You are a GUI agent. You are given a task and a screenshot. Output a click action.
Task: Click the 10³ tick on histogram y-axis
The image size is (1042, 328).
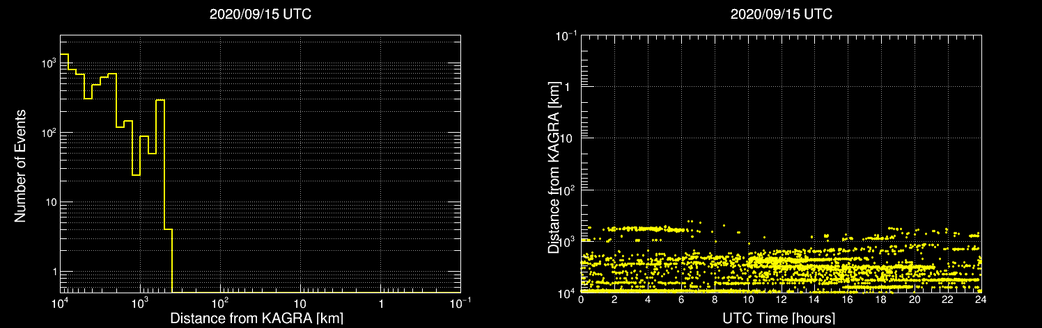[48, 63]
